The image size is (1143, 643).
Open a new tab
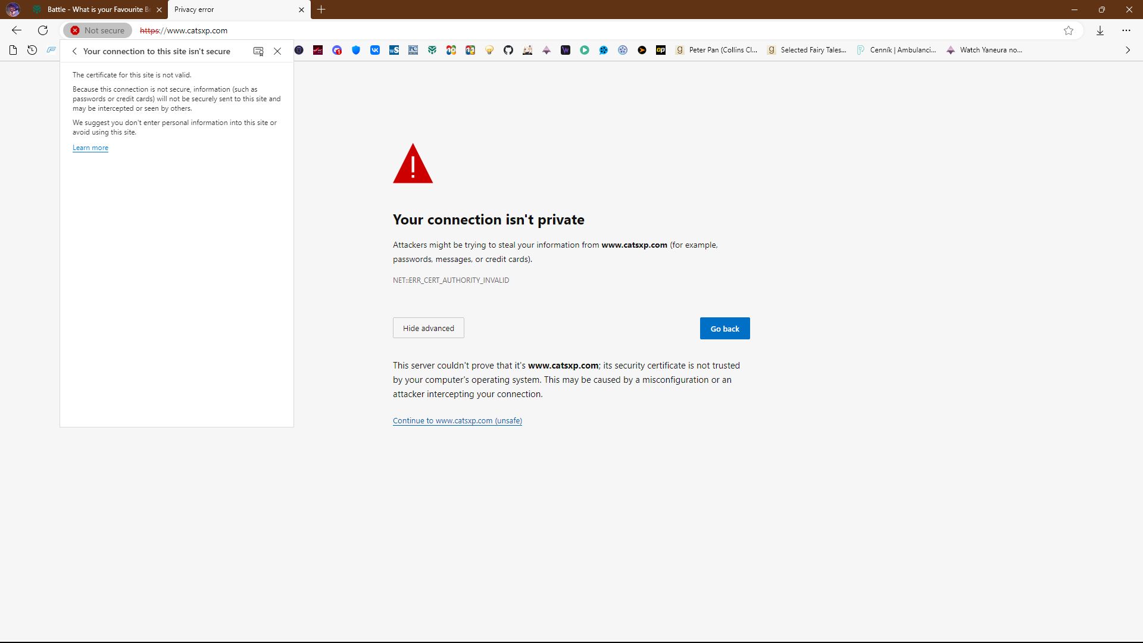coord(321,10)
